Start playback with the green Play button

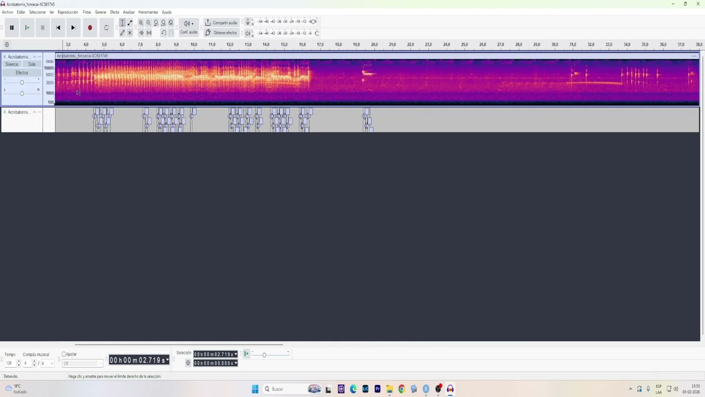tap(27, 28)
